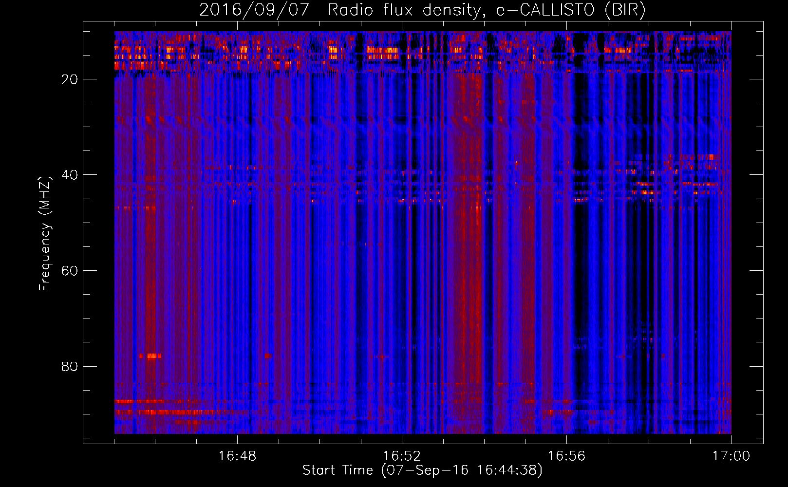Image resolution: width=788 pixels, height=487 pixels.
Task: Click the 'Start Time (07-Sep-16 16:44:38)' x-axis label
Action: (422, 470)
